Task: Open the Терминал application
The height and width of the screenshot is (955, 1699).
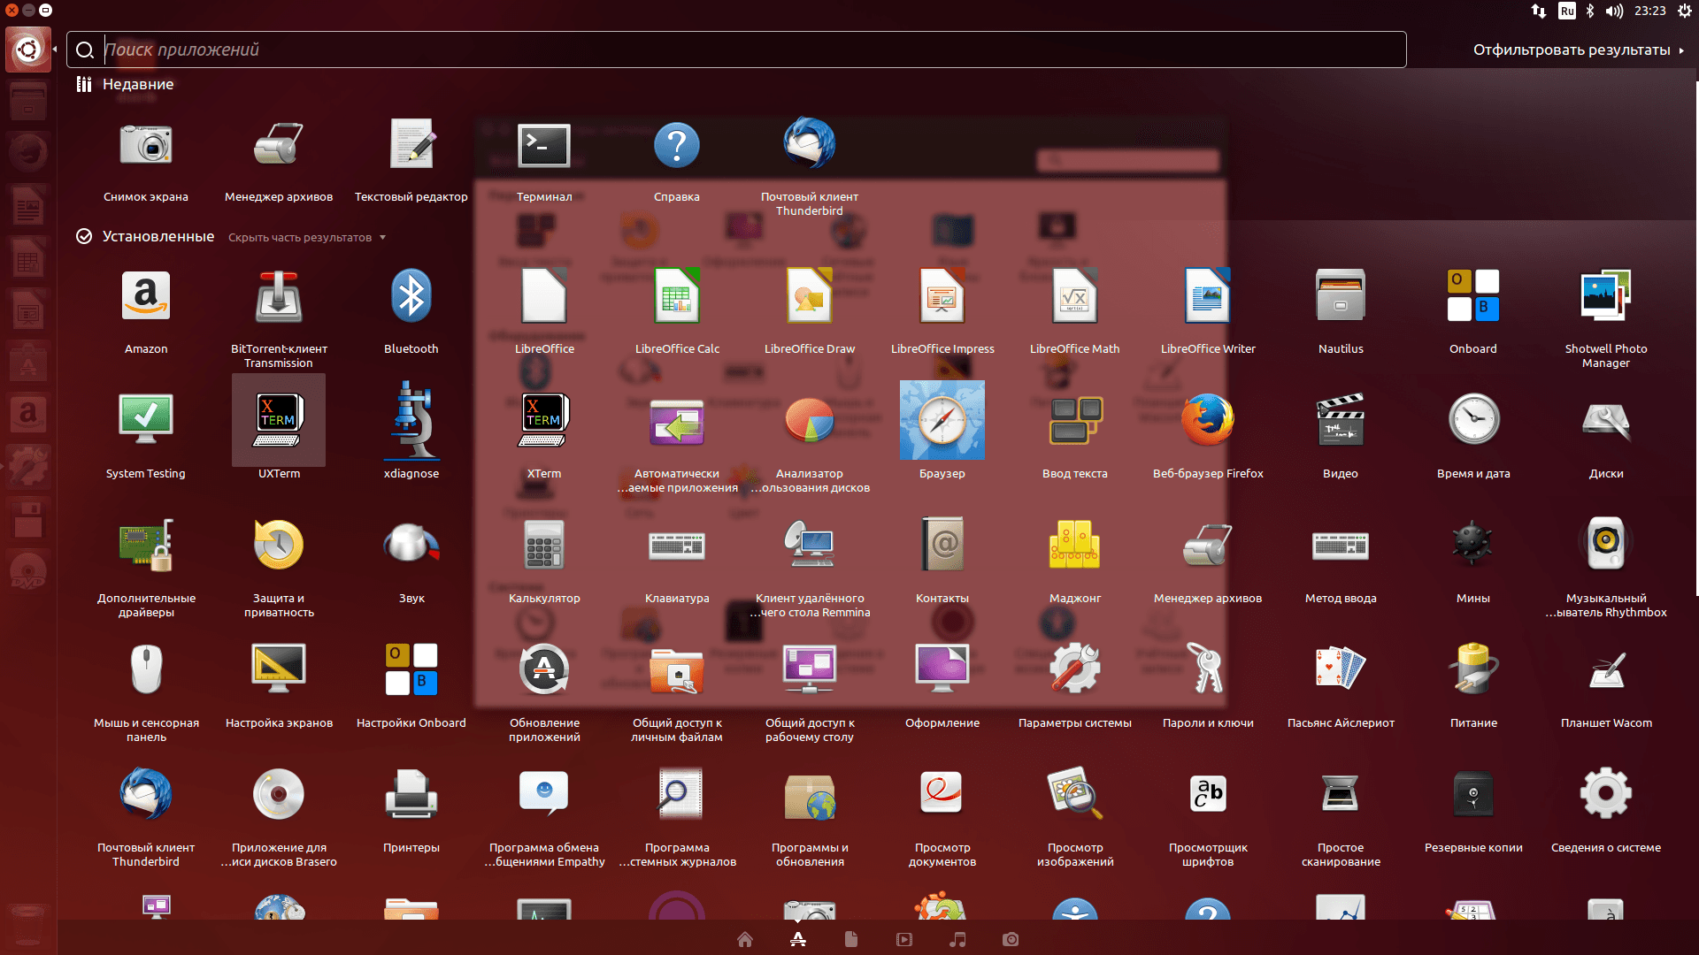Action: [544, 145]
